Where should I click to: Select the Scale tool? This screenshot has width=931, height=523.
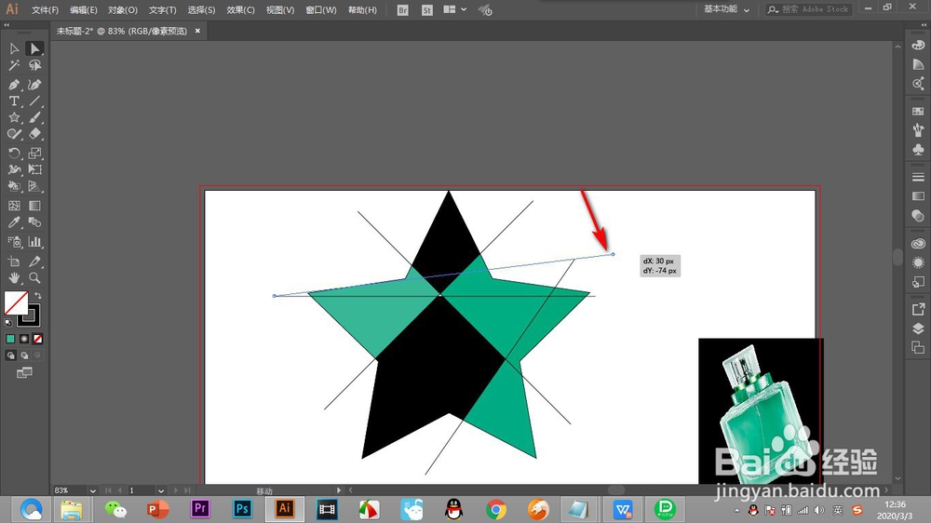(x=35, y=154)
